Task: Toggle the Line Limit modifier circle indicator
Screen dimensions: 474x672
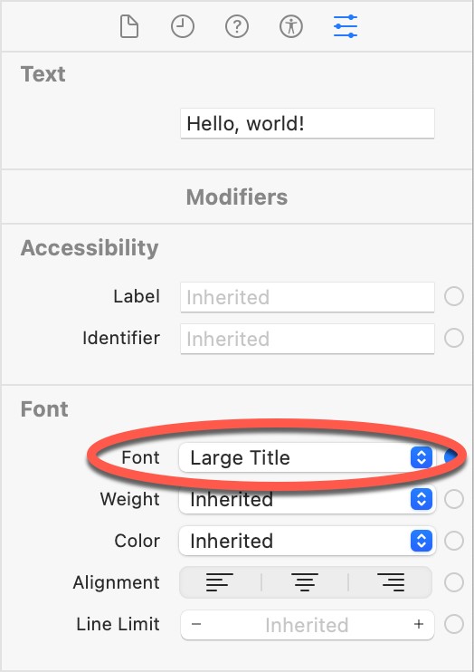Action: (x=454, y=624)
